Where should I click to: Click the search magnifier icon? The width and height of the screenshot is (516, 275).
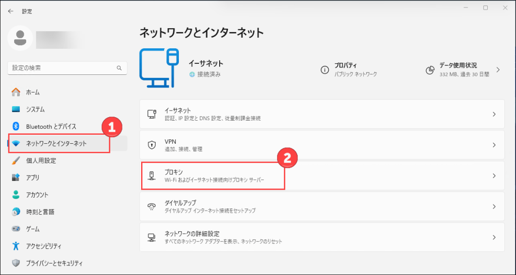[x=119, y=68]
